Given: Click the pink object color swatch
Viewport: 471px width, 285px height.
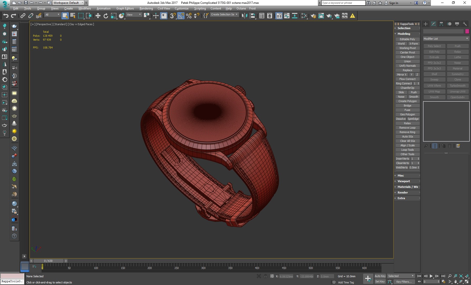Looking at the screenshot, I should point(467,31).
